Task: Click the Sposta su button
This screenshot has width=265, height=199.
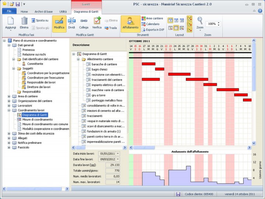Action: (x=40, y=21)
